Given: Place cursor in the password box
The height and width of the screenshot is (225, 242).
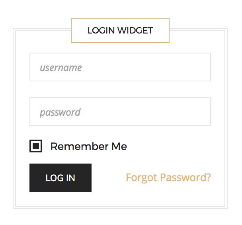Looking at the screenshot, I should pos(120,112).
